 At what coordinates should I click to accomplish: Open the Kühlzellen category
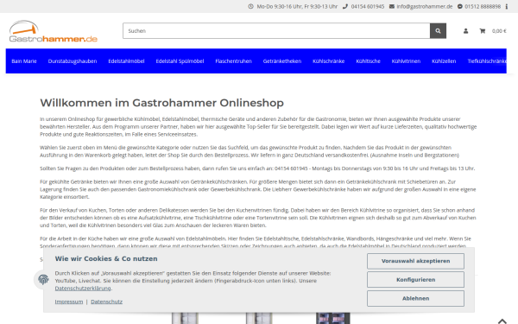click(x=444, y=61)
